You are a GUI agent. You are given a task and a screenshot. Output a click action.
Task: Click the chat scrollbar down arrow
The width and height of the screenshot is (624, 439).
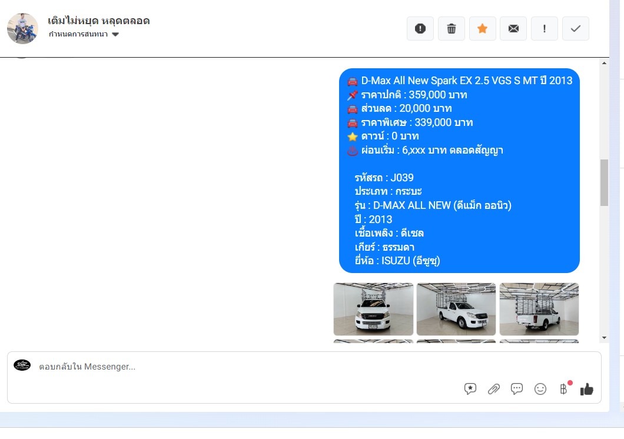pos(604,338)
